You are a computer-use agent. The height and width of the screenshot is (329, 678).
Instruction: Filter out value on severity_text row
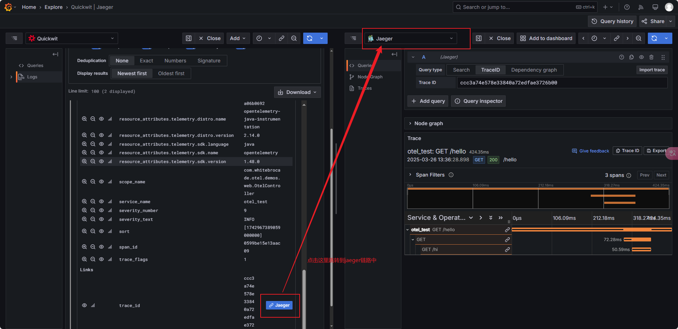[x=93, y=219]
